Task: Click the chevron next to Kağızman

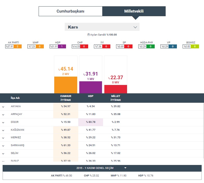Action: (x=3, y=130)
